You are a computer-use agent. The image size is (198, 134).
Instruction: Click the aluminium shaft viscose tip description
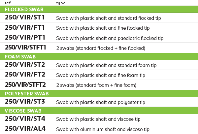coord(103,129)
